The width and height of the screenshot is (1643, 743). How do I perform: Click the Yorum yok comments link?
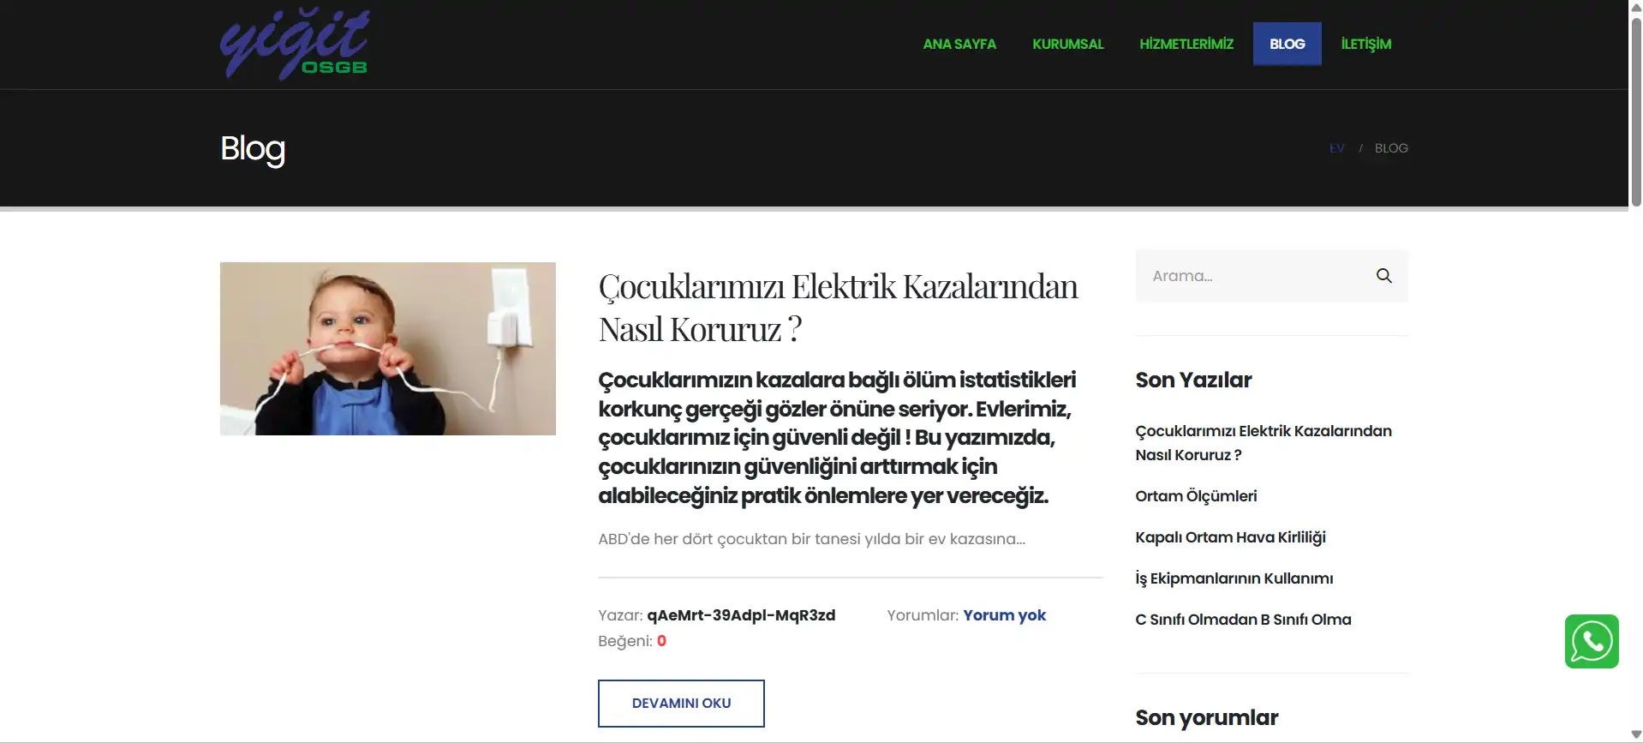click(x=1004, y=615)
